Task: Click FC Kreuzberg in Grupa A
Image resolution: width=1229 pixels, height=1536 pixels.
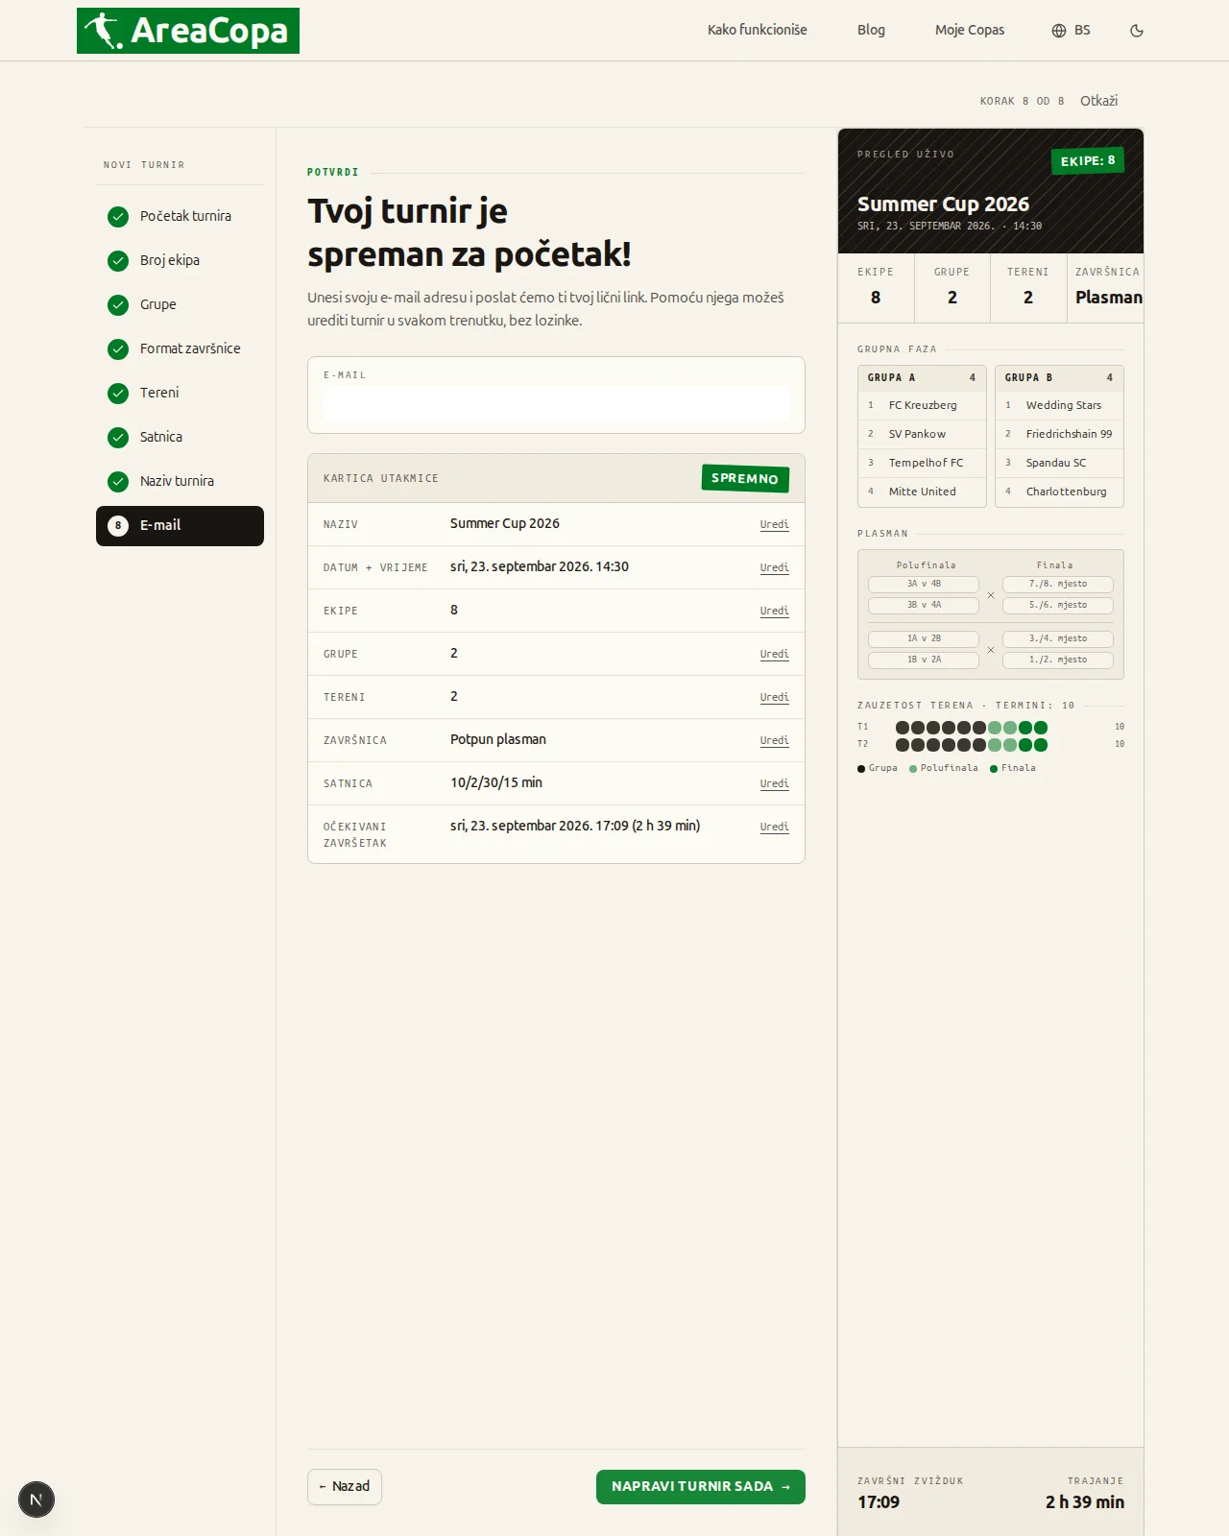Action: point(922,405)
